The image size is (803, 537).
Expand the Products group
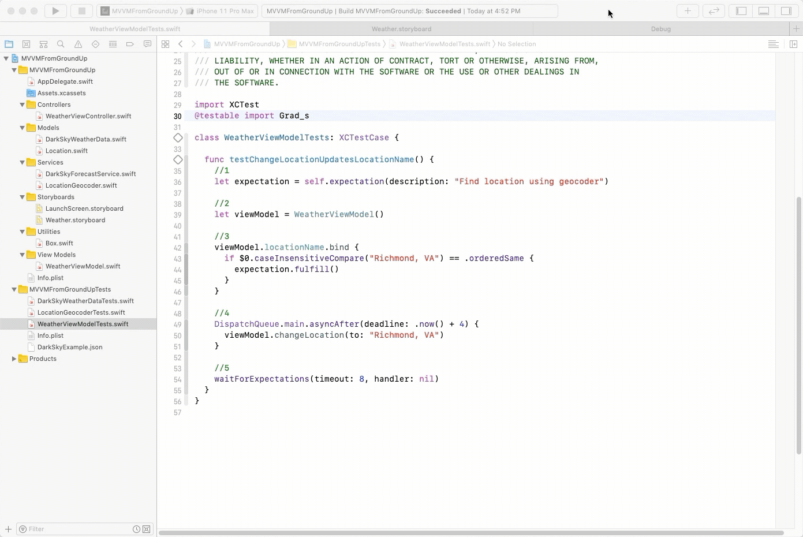pos(14,359)
